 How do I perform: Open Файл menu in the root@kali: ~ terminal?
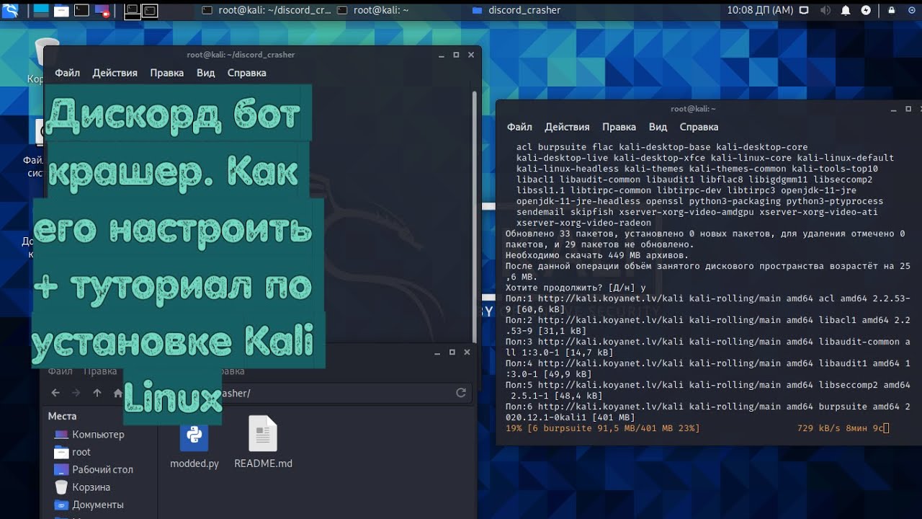[519, 127]
